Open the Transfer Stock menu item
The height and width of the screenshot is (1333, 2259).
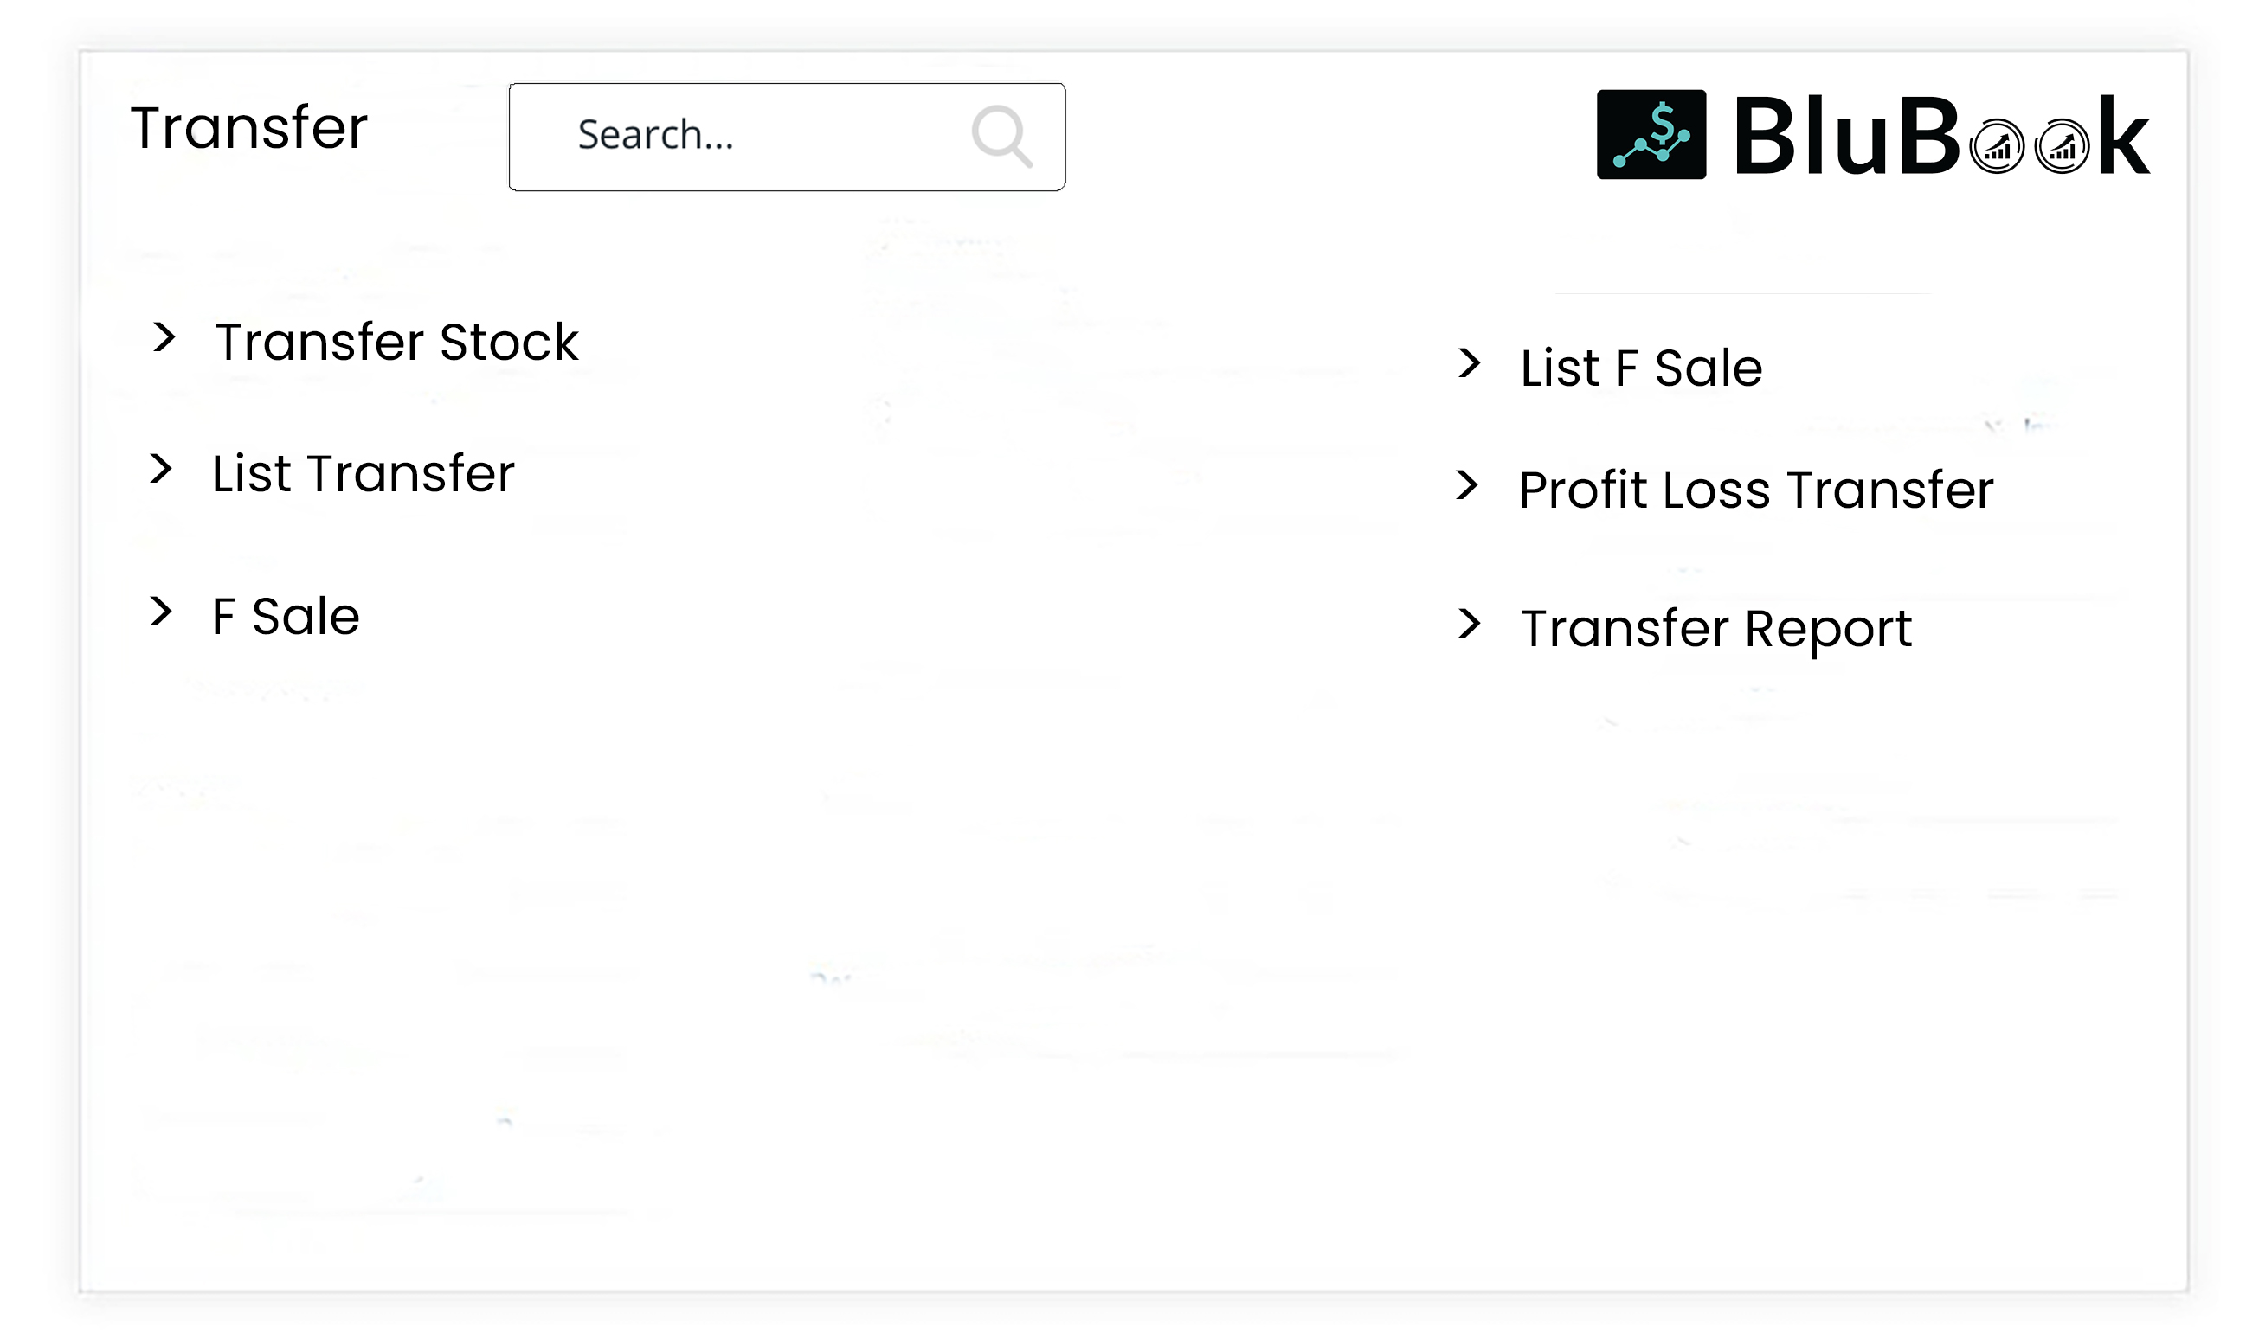396,343
